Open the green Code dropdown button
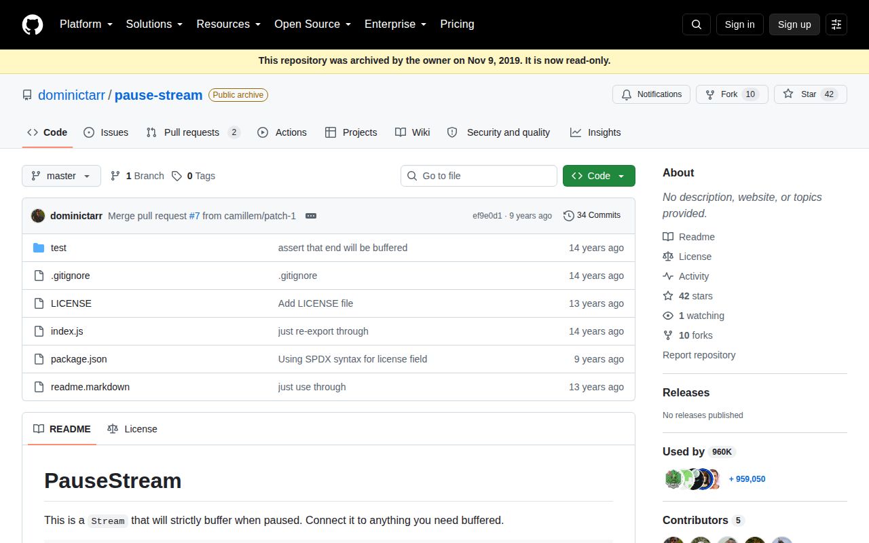The image size is (869, 543). [x=599, y=176]
